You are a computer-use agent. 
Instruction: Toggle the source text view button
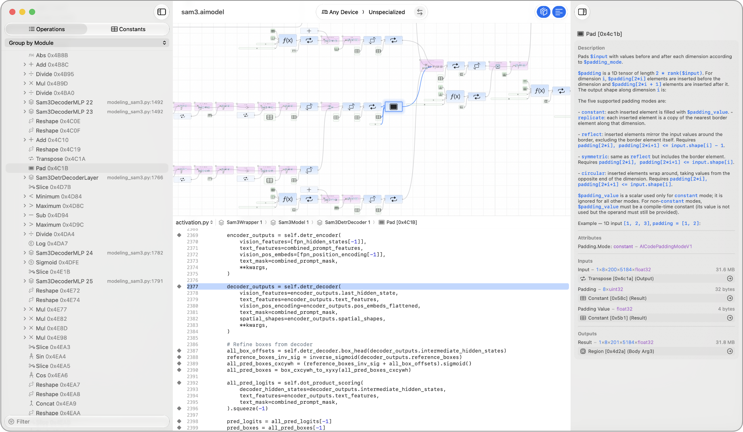coord(559,12)
